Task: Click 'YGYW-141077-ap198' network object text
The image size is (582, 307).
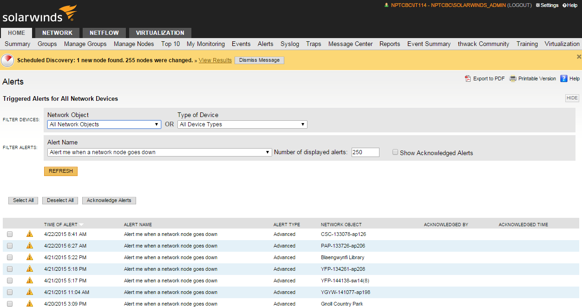Action: [x=346, y=292]
